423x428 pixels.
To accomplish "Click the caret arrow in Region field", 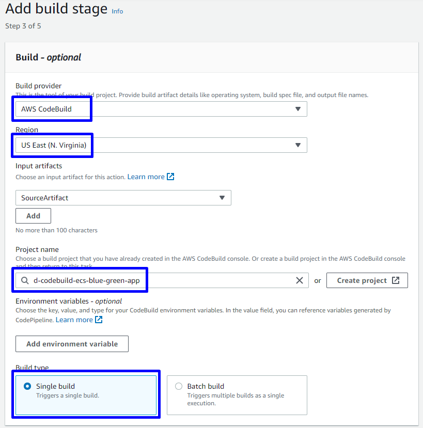I will pos(297,145).
